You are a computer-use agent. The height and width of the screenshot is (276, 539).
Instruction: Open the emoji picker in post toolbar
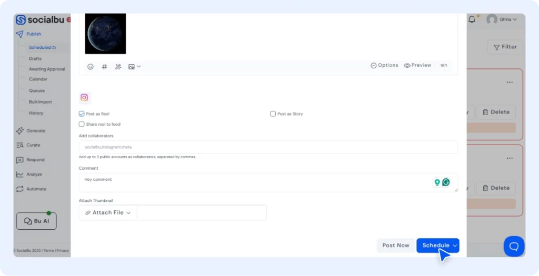[91, 67]
